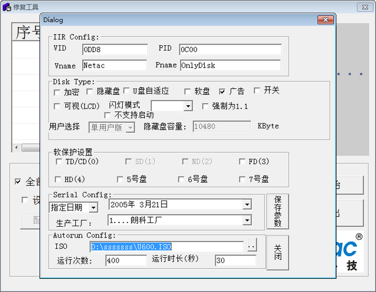Expand the 指定日期 serial config dropdown
This screenshot has width=376, height=292.
click(93, 207)
